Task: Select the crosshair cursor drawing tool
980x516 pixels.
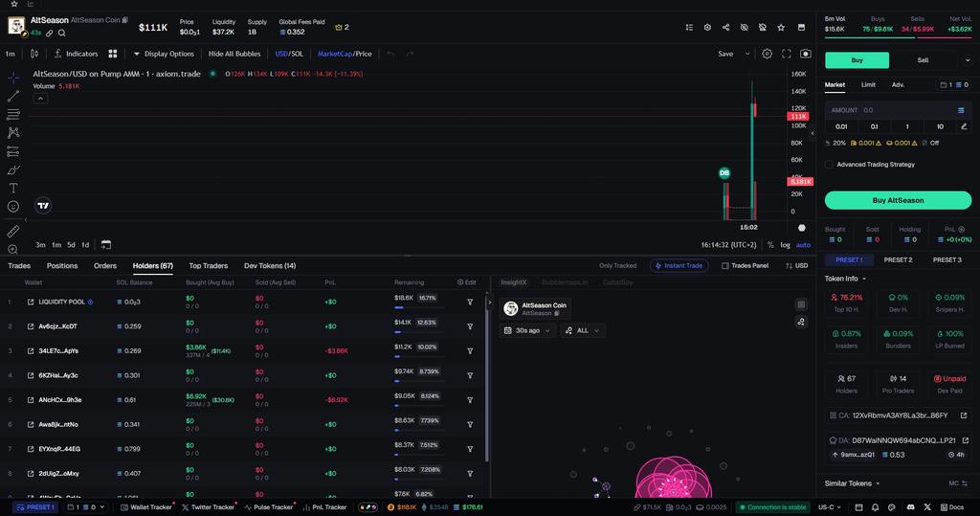Action: [13, 78]
